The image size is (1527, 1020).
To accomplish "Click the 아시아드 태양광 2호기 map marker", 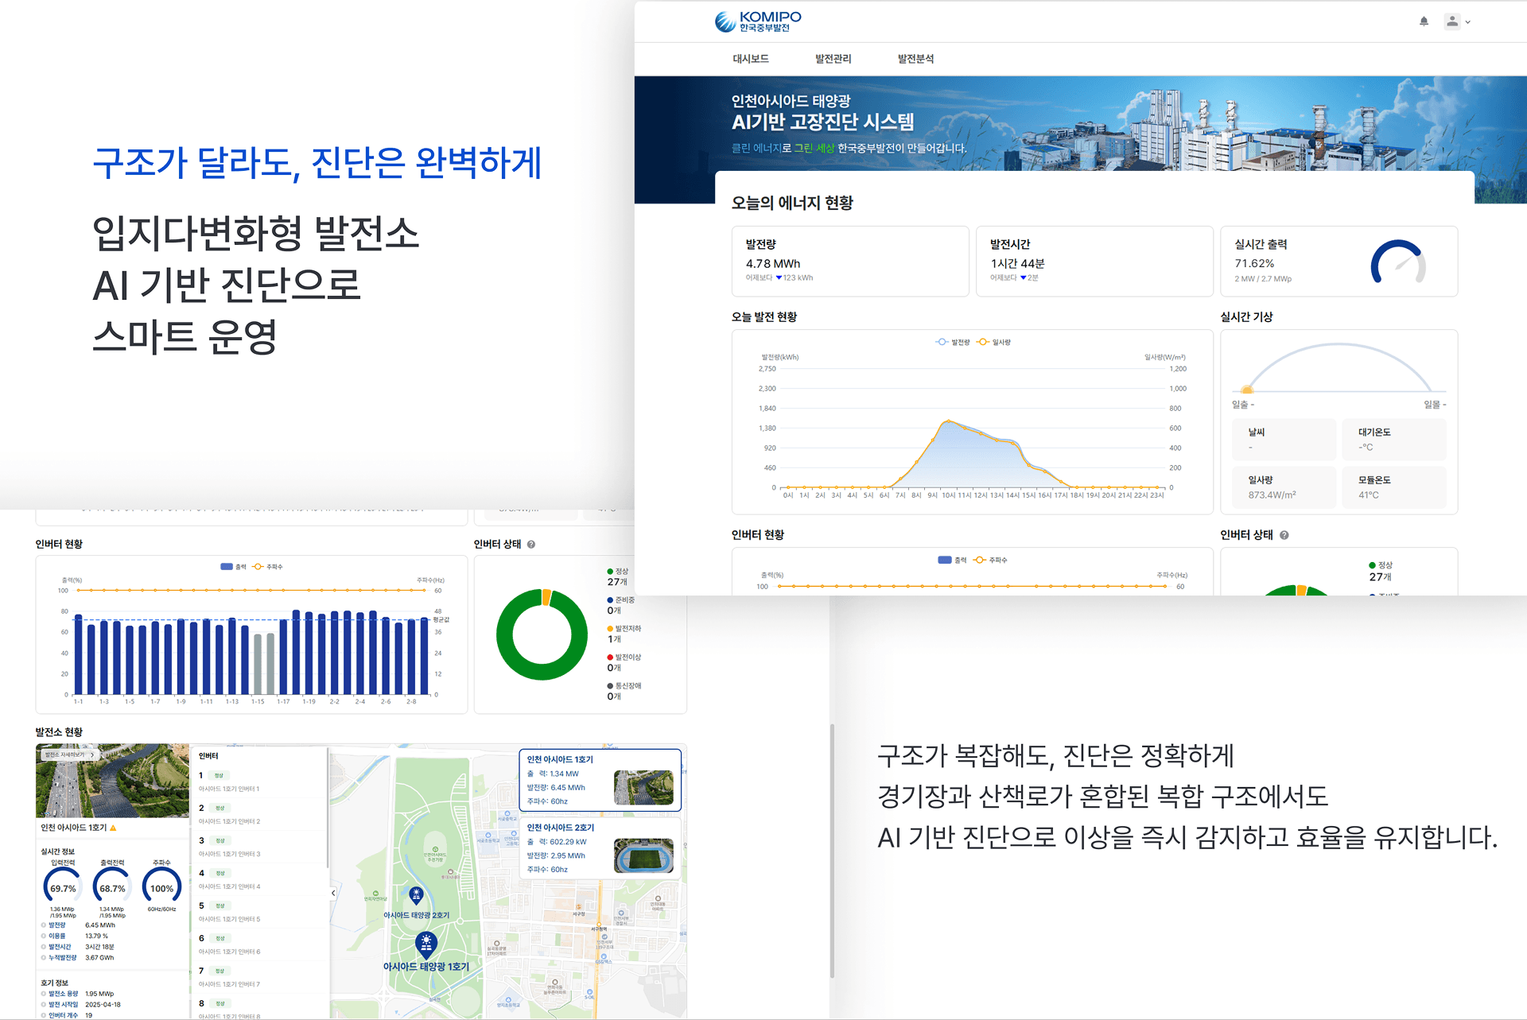I will pos(416,895).
